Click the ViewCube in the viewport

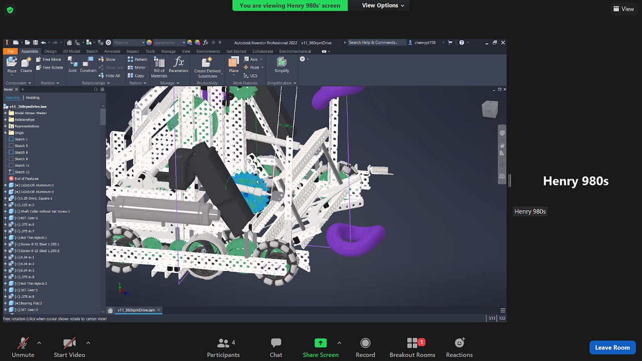[490, 109]
